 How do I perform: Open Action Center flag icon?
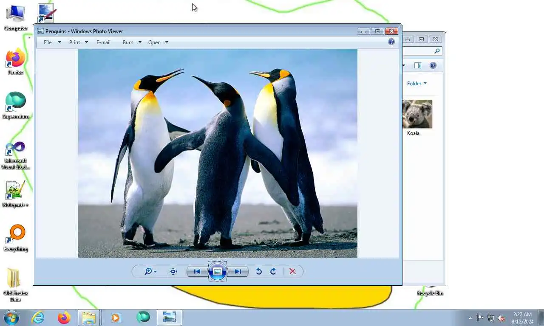480,318
